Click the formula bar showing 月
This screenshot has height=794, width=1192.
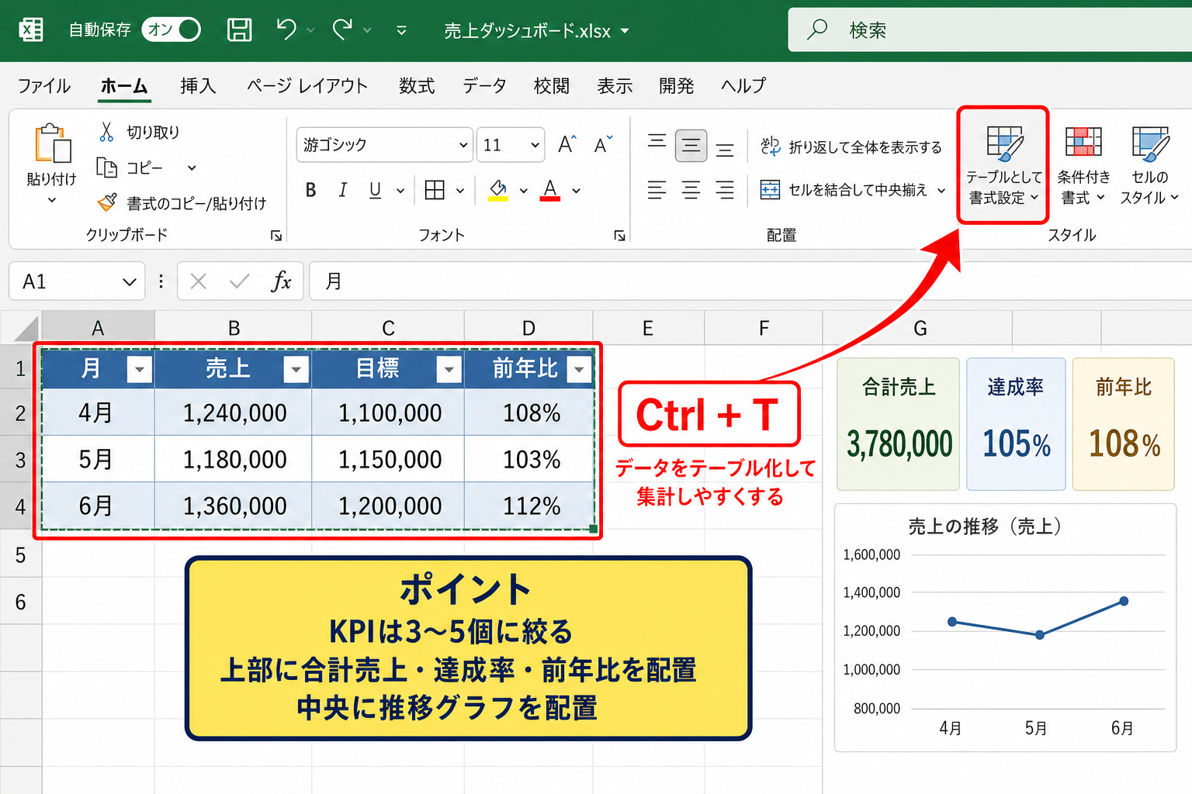click(x=750, y=281)
